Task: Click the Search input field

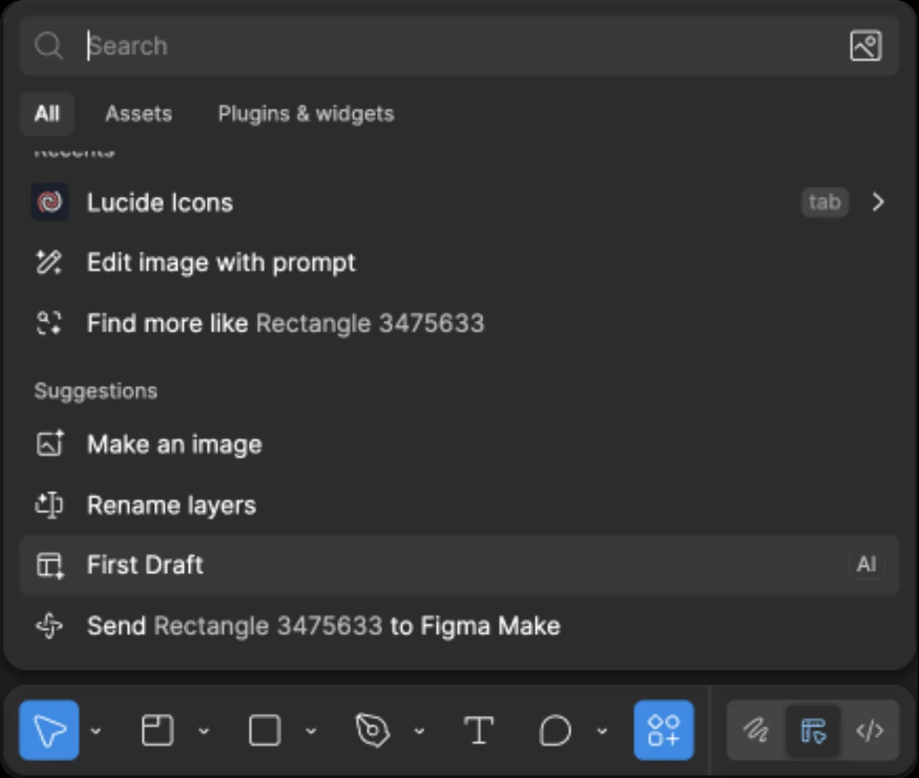Action: point(459,46)
